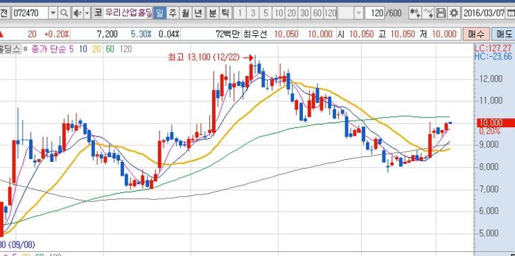The width and height of the screenshot is (515, 256).
Task: Choose the 30 interval button
Action: [304, 13]
